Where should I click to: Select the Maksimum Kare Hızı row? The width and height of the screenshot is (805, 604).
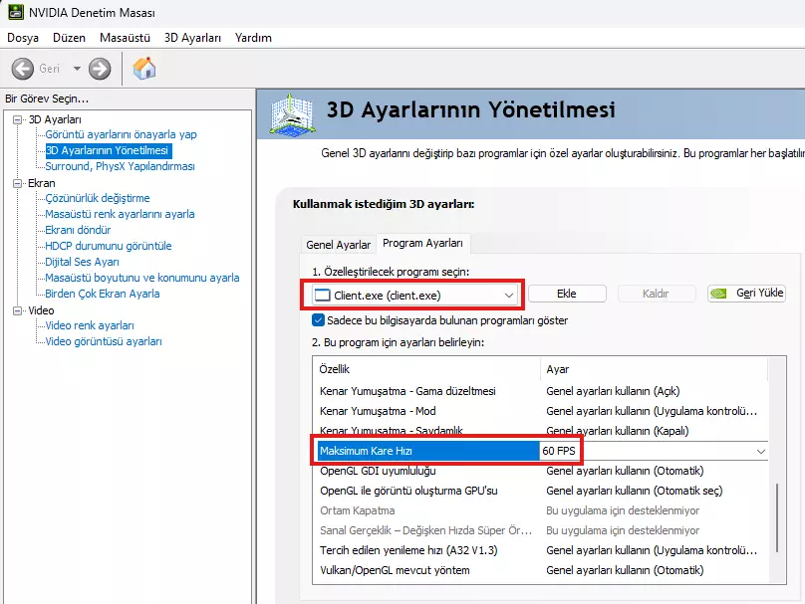pyautogui.click(x=542, y=451)
